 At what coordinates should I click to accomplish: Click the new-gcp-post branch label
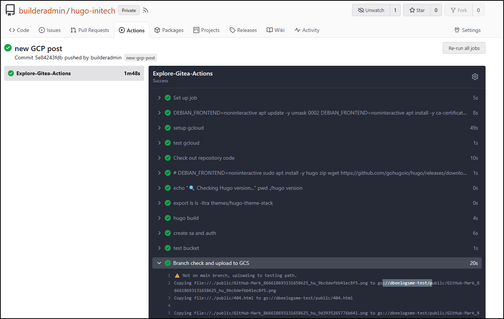pos(141,58)
